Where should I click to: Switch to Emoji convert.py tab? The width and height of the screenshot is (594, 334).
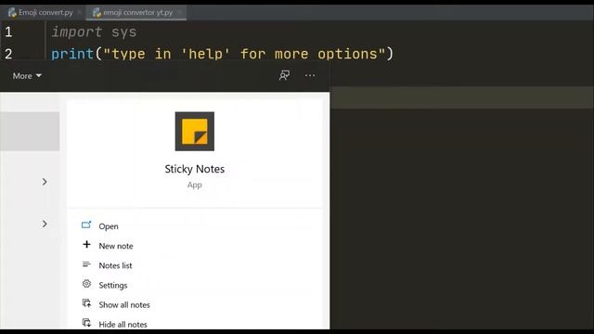45,12
